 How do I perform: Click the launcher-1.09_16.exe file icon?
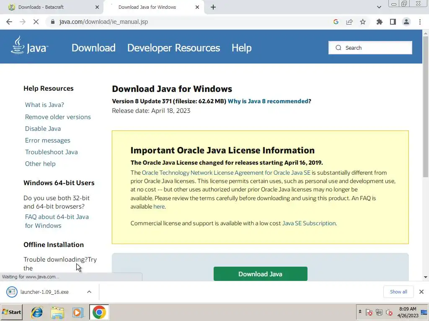coord(12,292)
